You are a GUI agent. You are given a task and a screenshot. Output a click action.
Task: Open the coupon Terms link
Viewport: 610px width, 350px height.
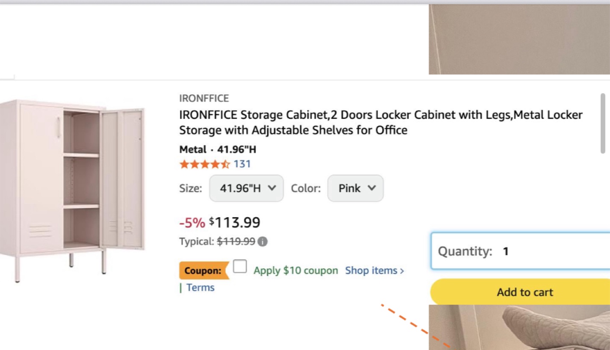tap(200, 288)
